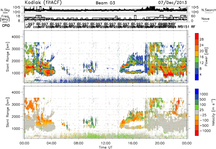Screen dimensions: 216x149
Task: Click the 'Power [dB]' colorbar label
Action: 206,57
